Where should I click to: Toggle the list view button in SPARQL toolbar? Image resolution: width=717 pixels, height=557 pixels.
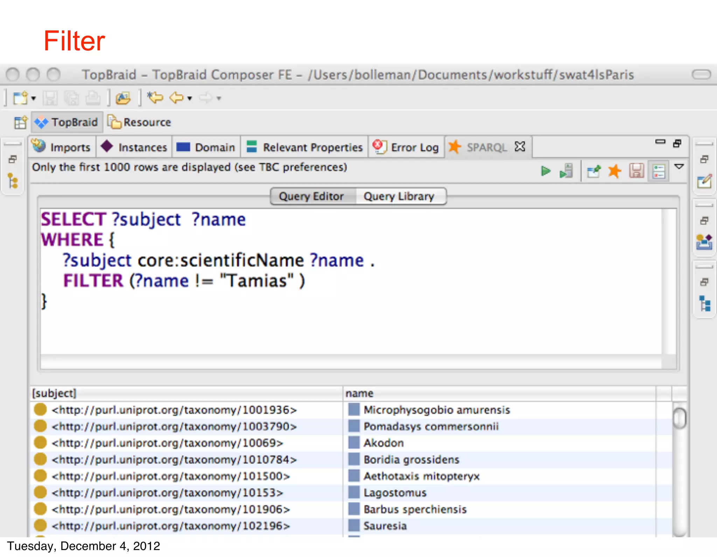point(659,171)
